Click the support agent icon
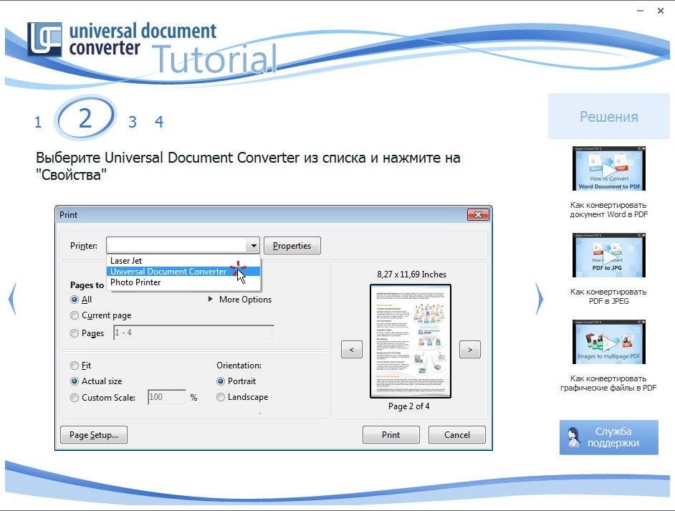675x511 pixels. click(573, 437)
